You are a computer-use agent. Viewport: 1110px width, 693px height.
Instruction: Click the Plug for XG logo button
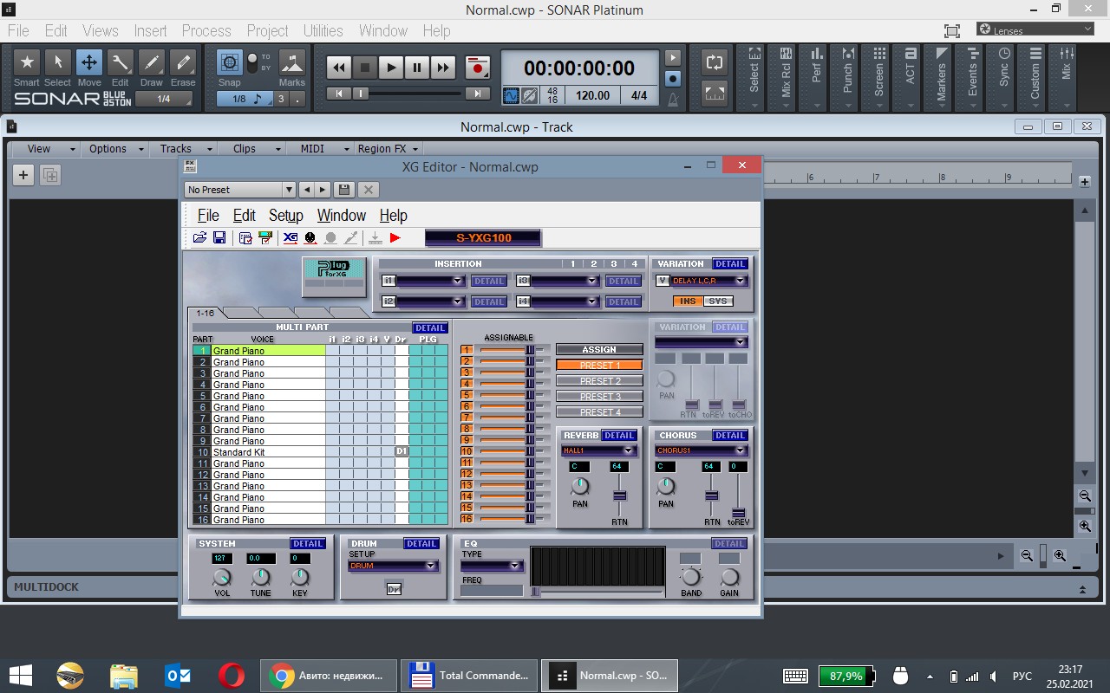(334, 275)
